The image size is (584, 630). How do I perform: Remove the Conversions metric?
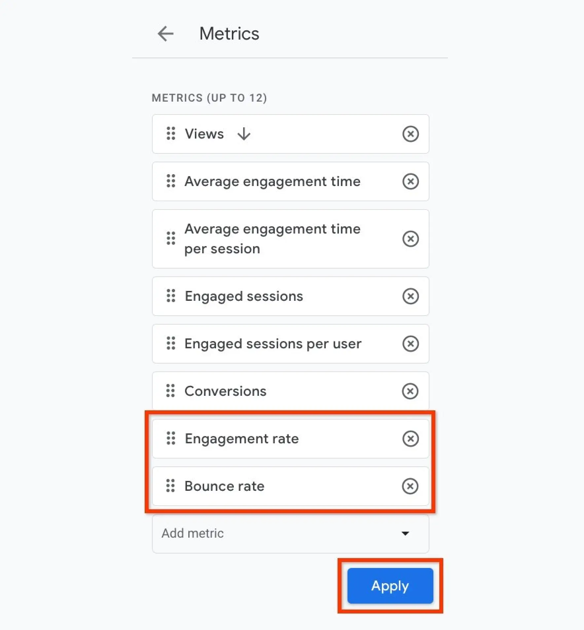click(410, 391)
